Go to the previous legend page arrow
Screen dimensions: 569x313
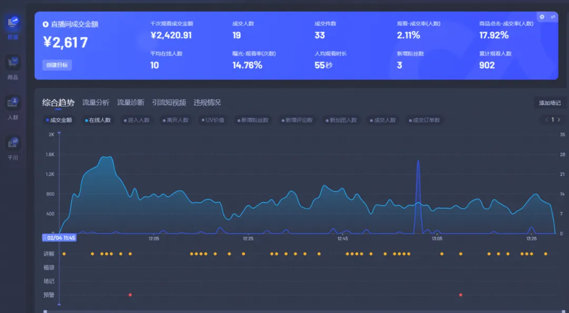pos(546,120)
